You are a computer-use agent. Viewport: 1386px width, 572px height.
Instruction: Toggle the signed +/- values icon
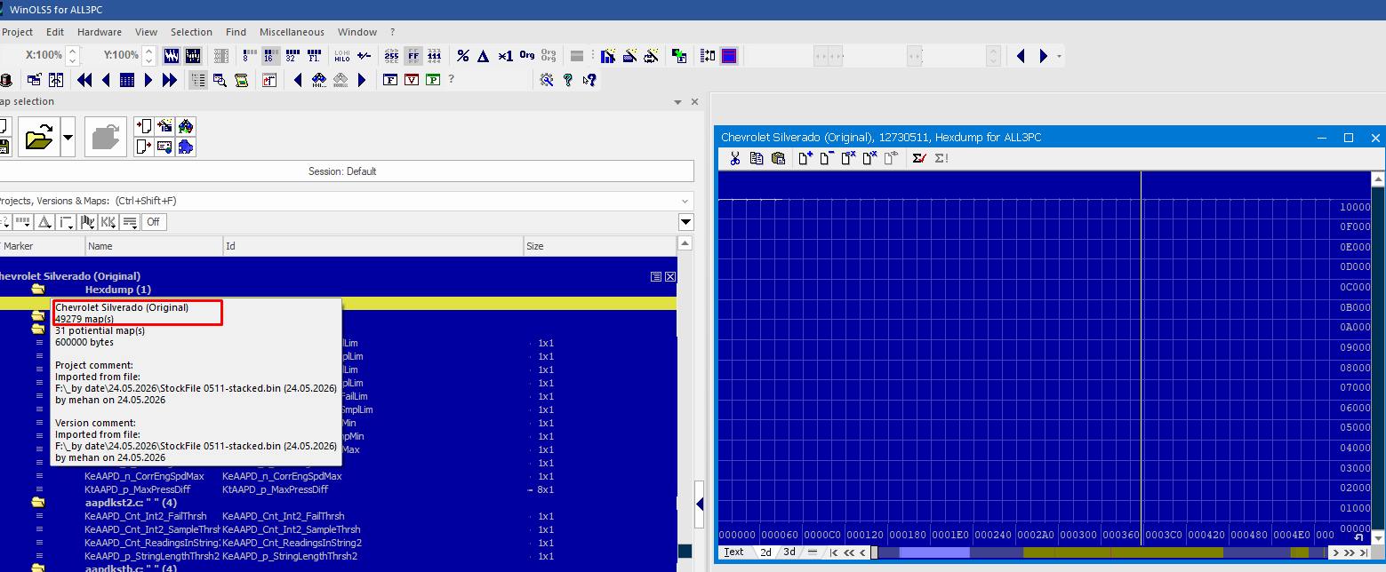[364, 56]
